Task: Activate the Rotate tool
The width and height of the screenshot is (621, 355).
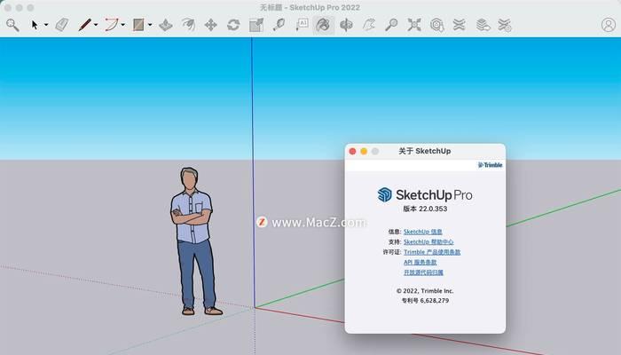Action: [x=233, y=25]
